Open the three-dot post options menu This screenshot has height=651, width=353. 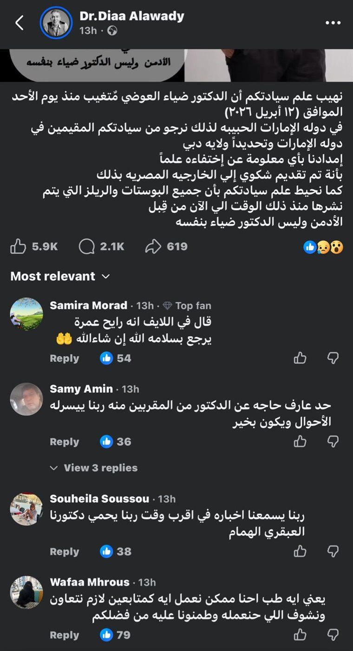(x=333, y=22)
